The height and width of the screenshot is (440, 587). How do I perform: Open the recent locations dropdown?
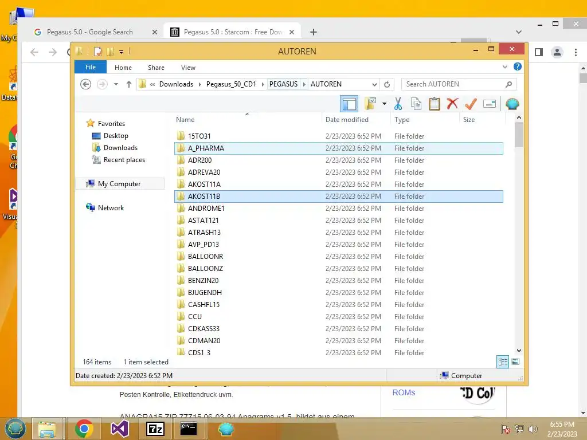[x=116, y=84]
